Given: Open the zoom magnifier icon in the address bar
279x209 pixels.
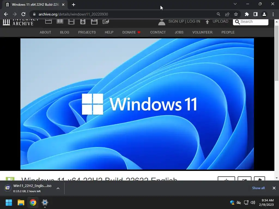Looking at the screenshot, I should tap(218, 14).
